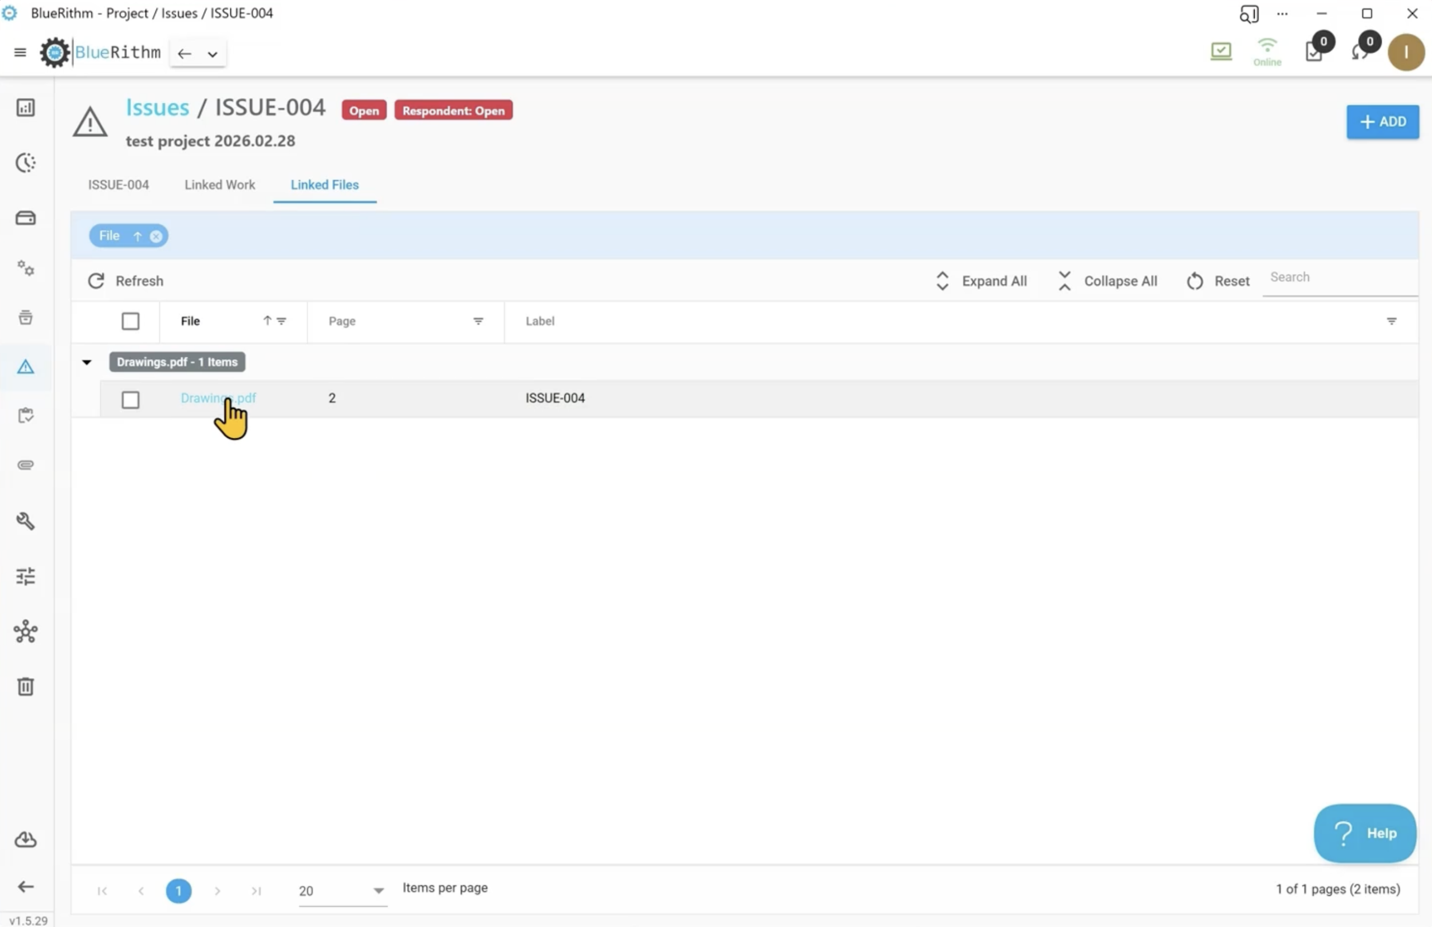Open the dashboard chart icon in sidebar
This screenshot has height=927, width=1432.
pyautogui.click(x=25, y=108)
